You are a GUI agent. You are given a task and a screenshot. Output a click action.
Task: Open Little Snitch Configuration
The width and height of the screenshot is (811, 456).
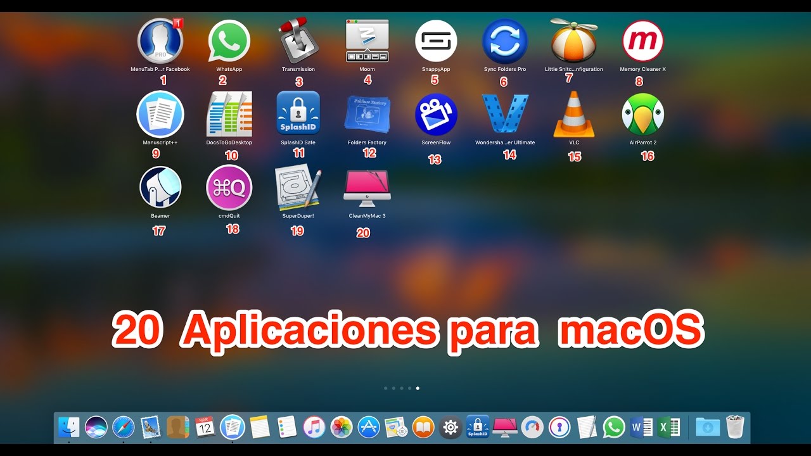574,41
